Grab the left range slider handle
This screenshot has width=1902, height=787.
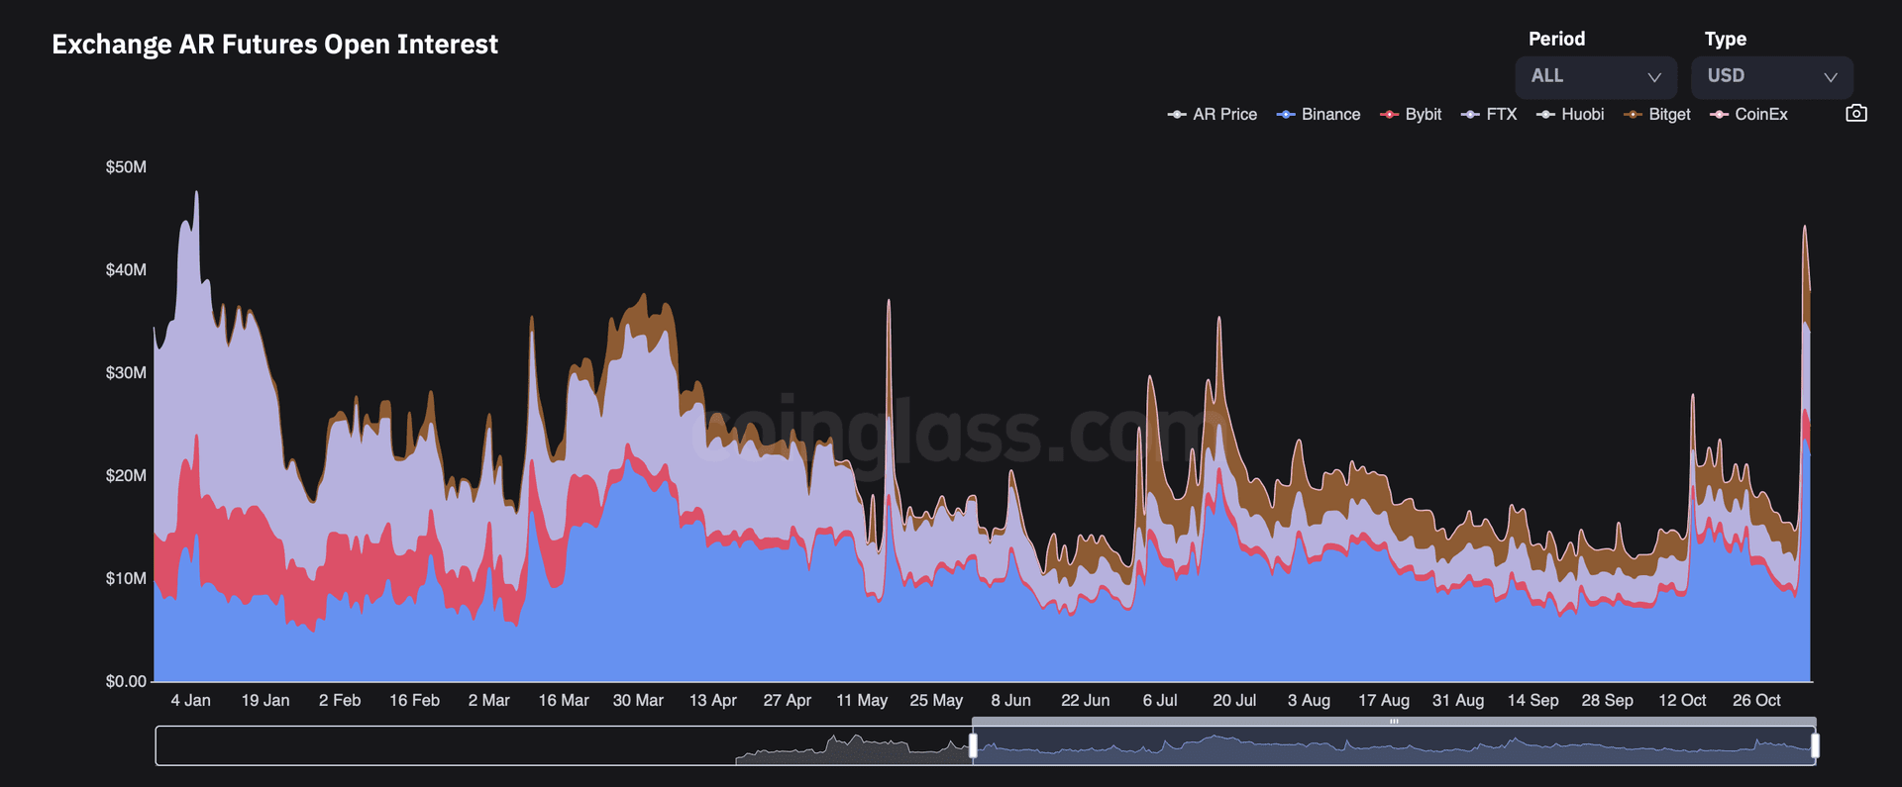[973, 745]
